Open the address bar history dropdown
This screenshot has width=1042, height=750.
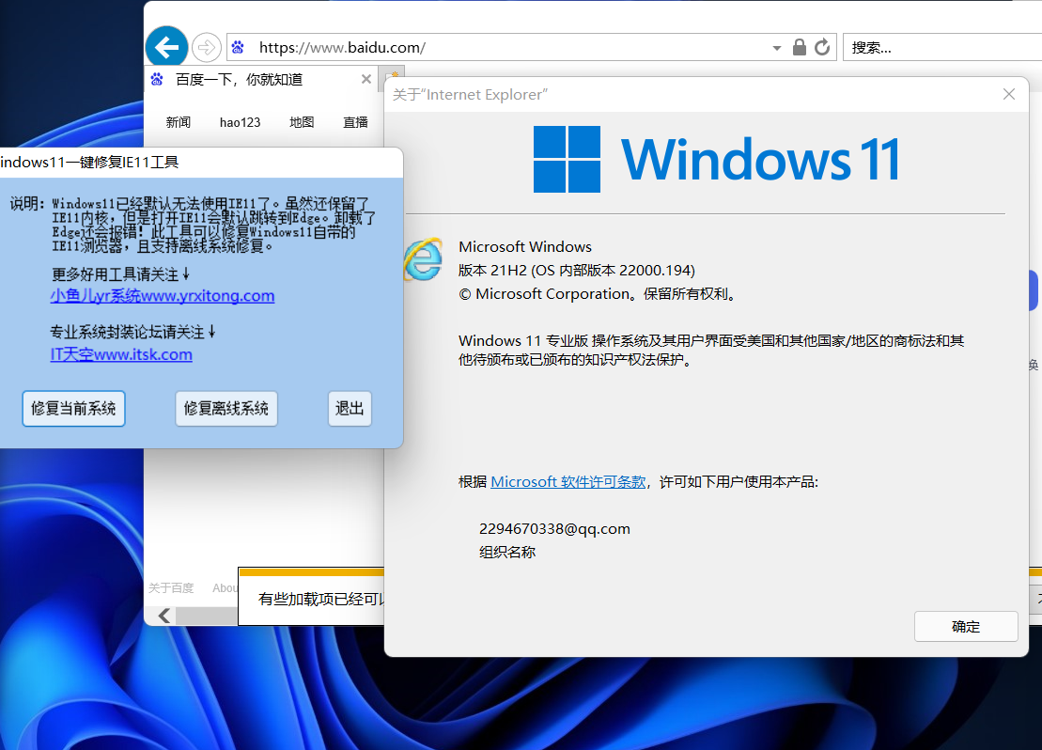[x=776, y=47]
